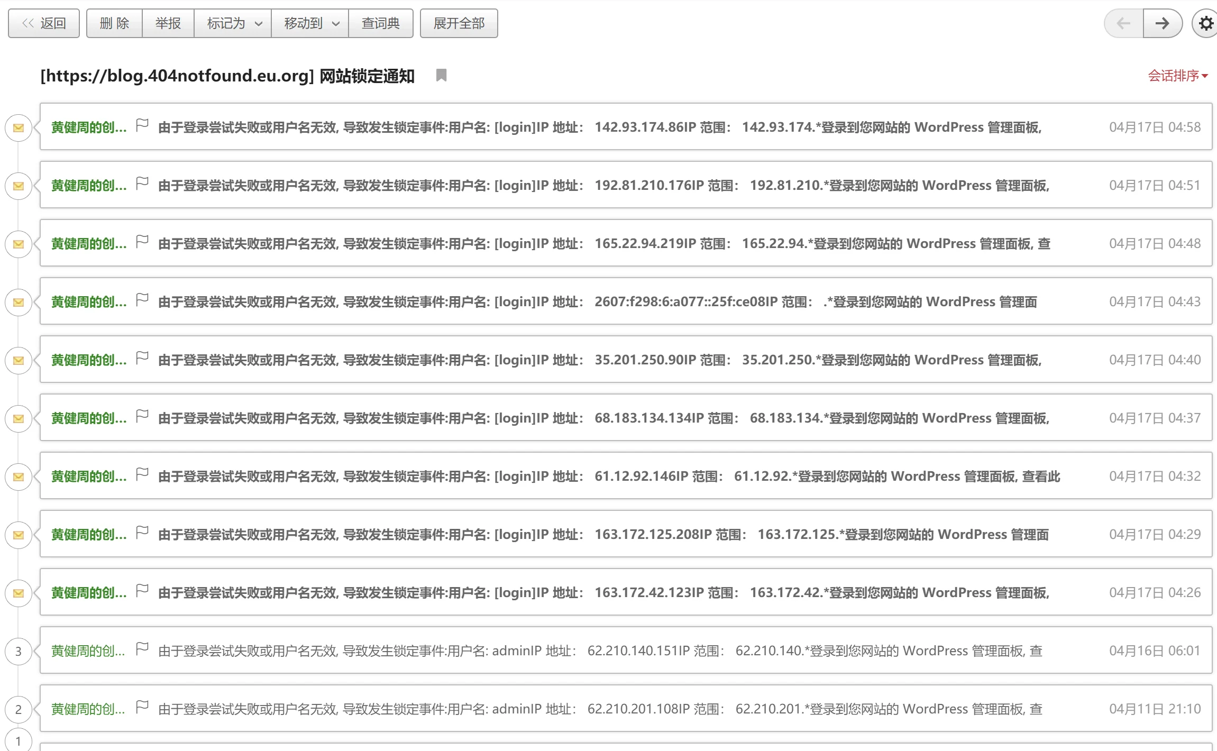1217x751 pixels.
Task: Click the bookmark icon beside the subject title
Action: (x=441, y=76)
